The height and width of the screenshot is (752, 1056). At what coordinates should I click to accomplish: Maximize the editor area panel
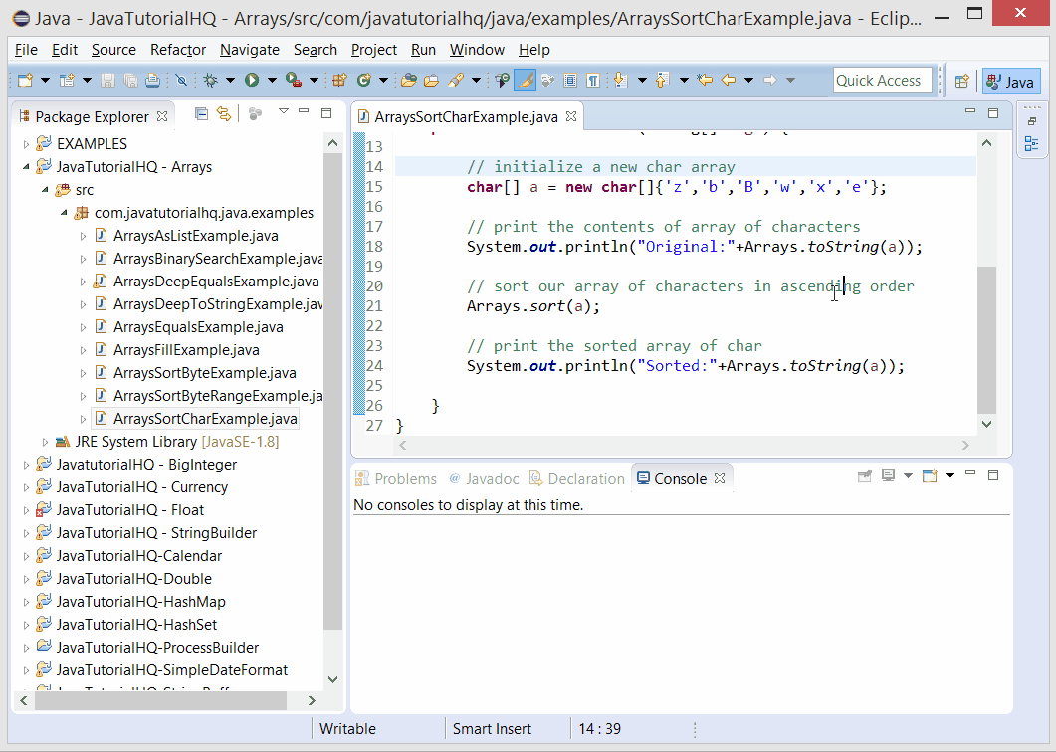click(x=992, y=113)
